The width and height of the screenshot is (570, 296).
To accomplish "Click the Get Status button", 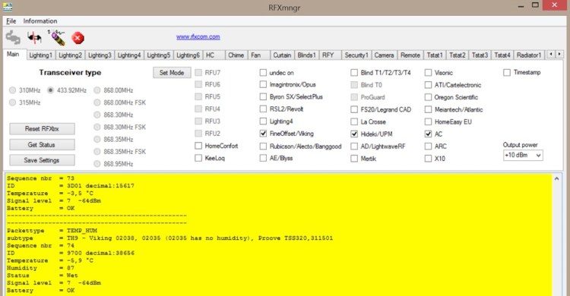I will pos(42,144).
